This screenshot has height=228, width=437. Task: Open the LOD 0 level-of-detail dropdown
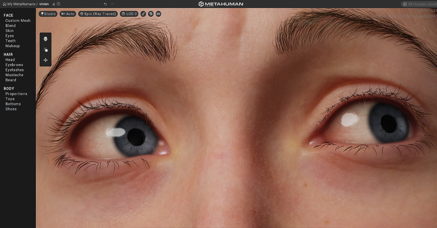(129, 14)
